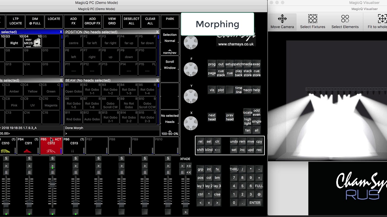
Task: Click the Y encoder wheel
Action: coord(191,96)
